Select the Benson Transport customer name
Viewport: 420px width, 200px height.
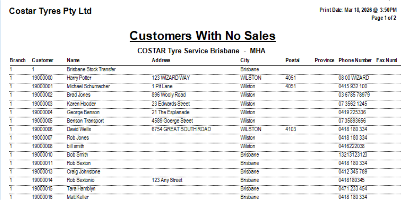[x=85, y=121]
